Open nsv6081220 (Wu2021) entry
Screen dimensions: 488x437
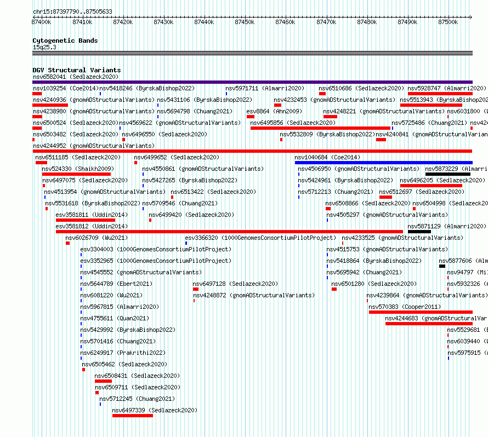[x=111, y=295]
